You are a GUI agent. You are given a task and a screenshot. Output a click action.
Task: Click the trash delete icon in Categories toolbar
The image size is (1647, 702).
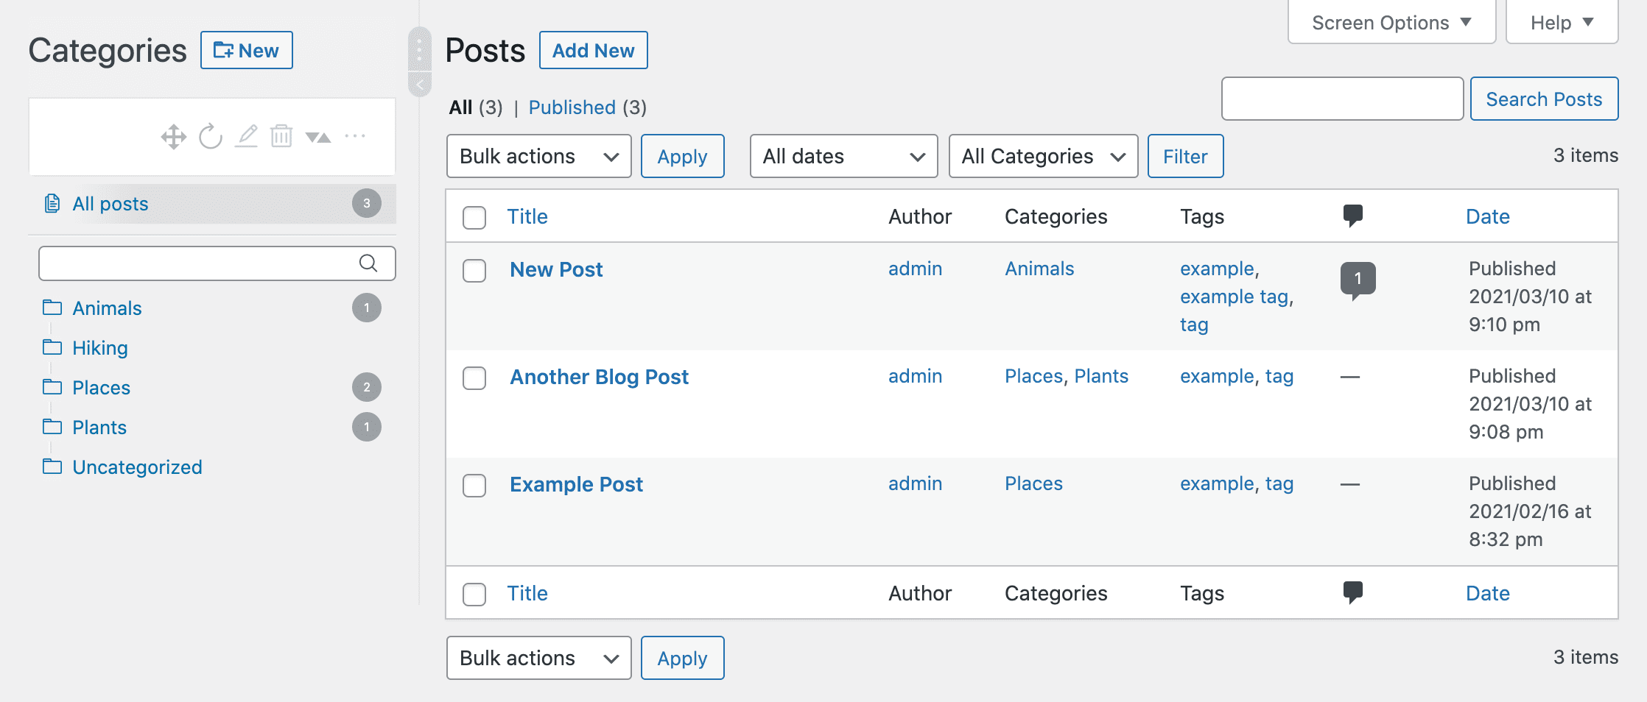tap(281, 135)
